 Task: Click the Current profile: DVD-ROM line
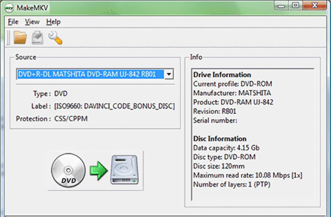pyautogui.click(x=233, y=84)
